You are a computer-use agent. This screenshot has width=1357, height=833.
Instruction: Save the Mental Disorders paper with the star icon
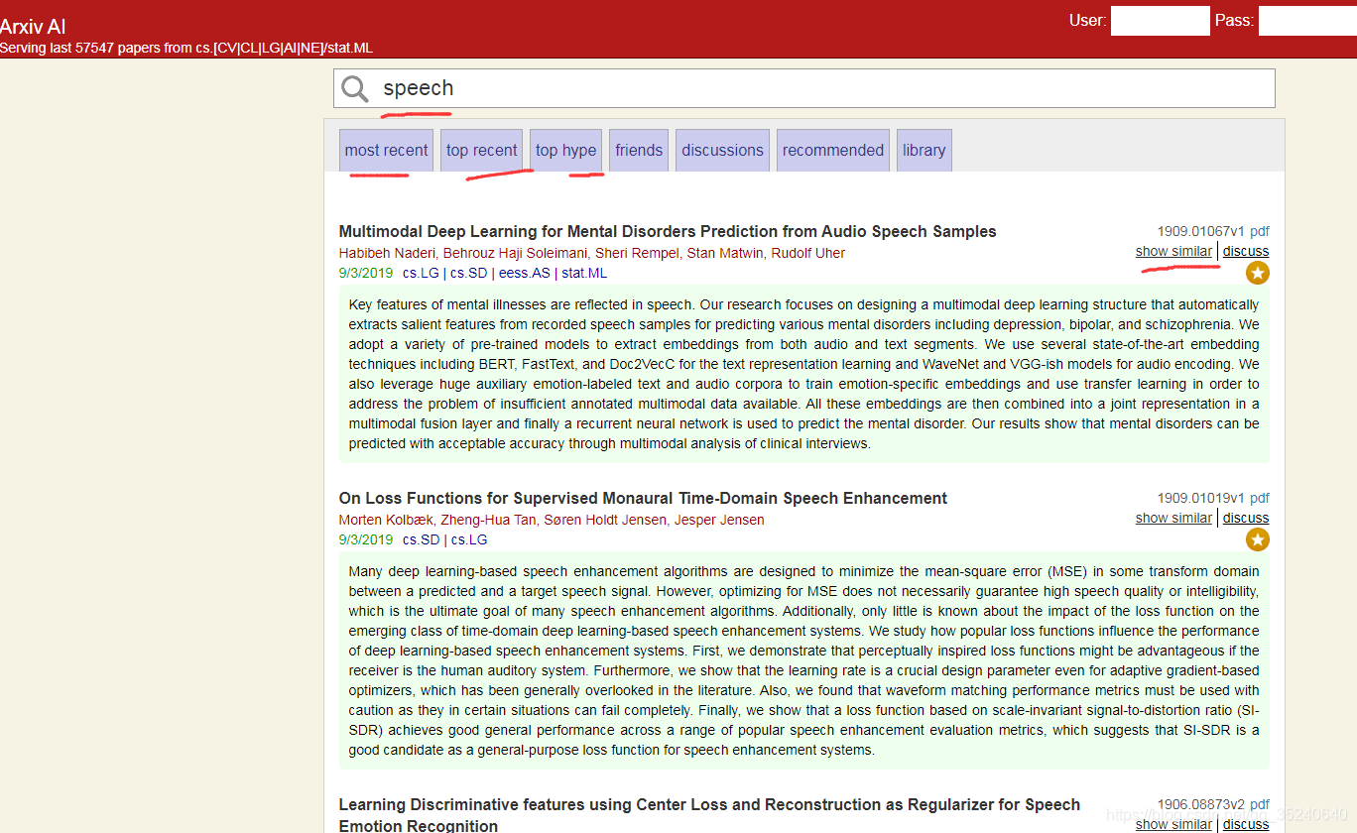pyautogui.click(x=1258, y=273)
